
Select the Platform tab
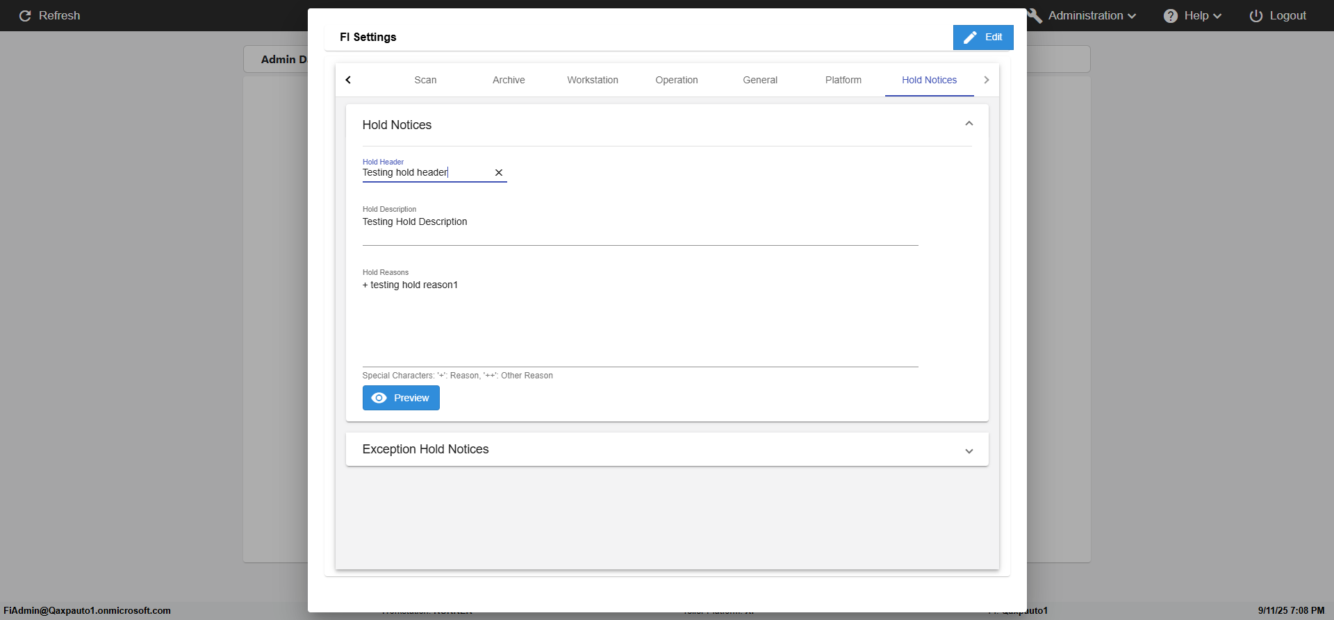(x=843, y=81)
